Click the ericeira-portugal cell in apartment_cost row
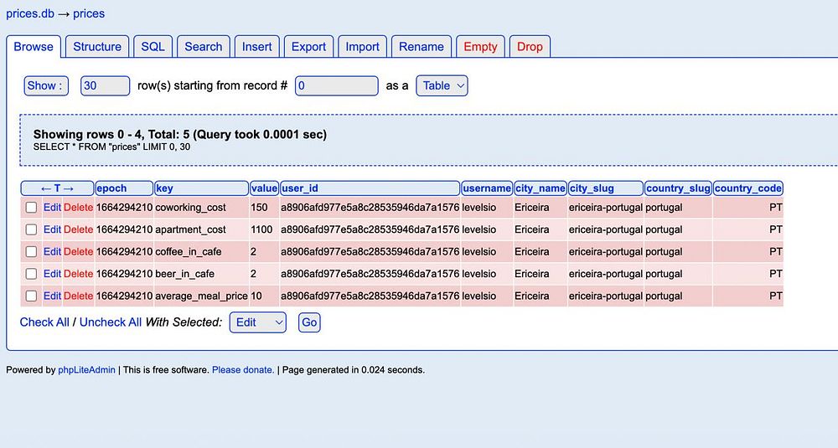This screenshot has width=838, height=448. point(606,229)
